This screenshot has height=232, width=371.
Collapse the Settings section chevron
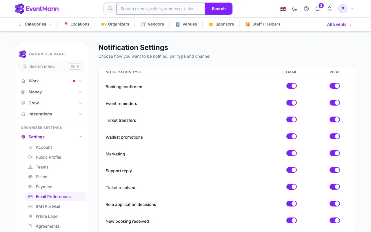(x=81, y=137)
